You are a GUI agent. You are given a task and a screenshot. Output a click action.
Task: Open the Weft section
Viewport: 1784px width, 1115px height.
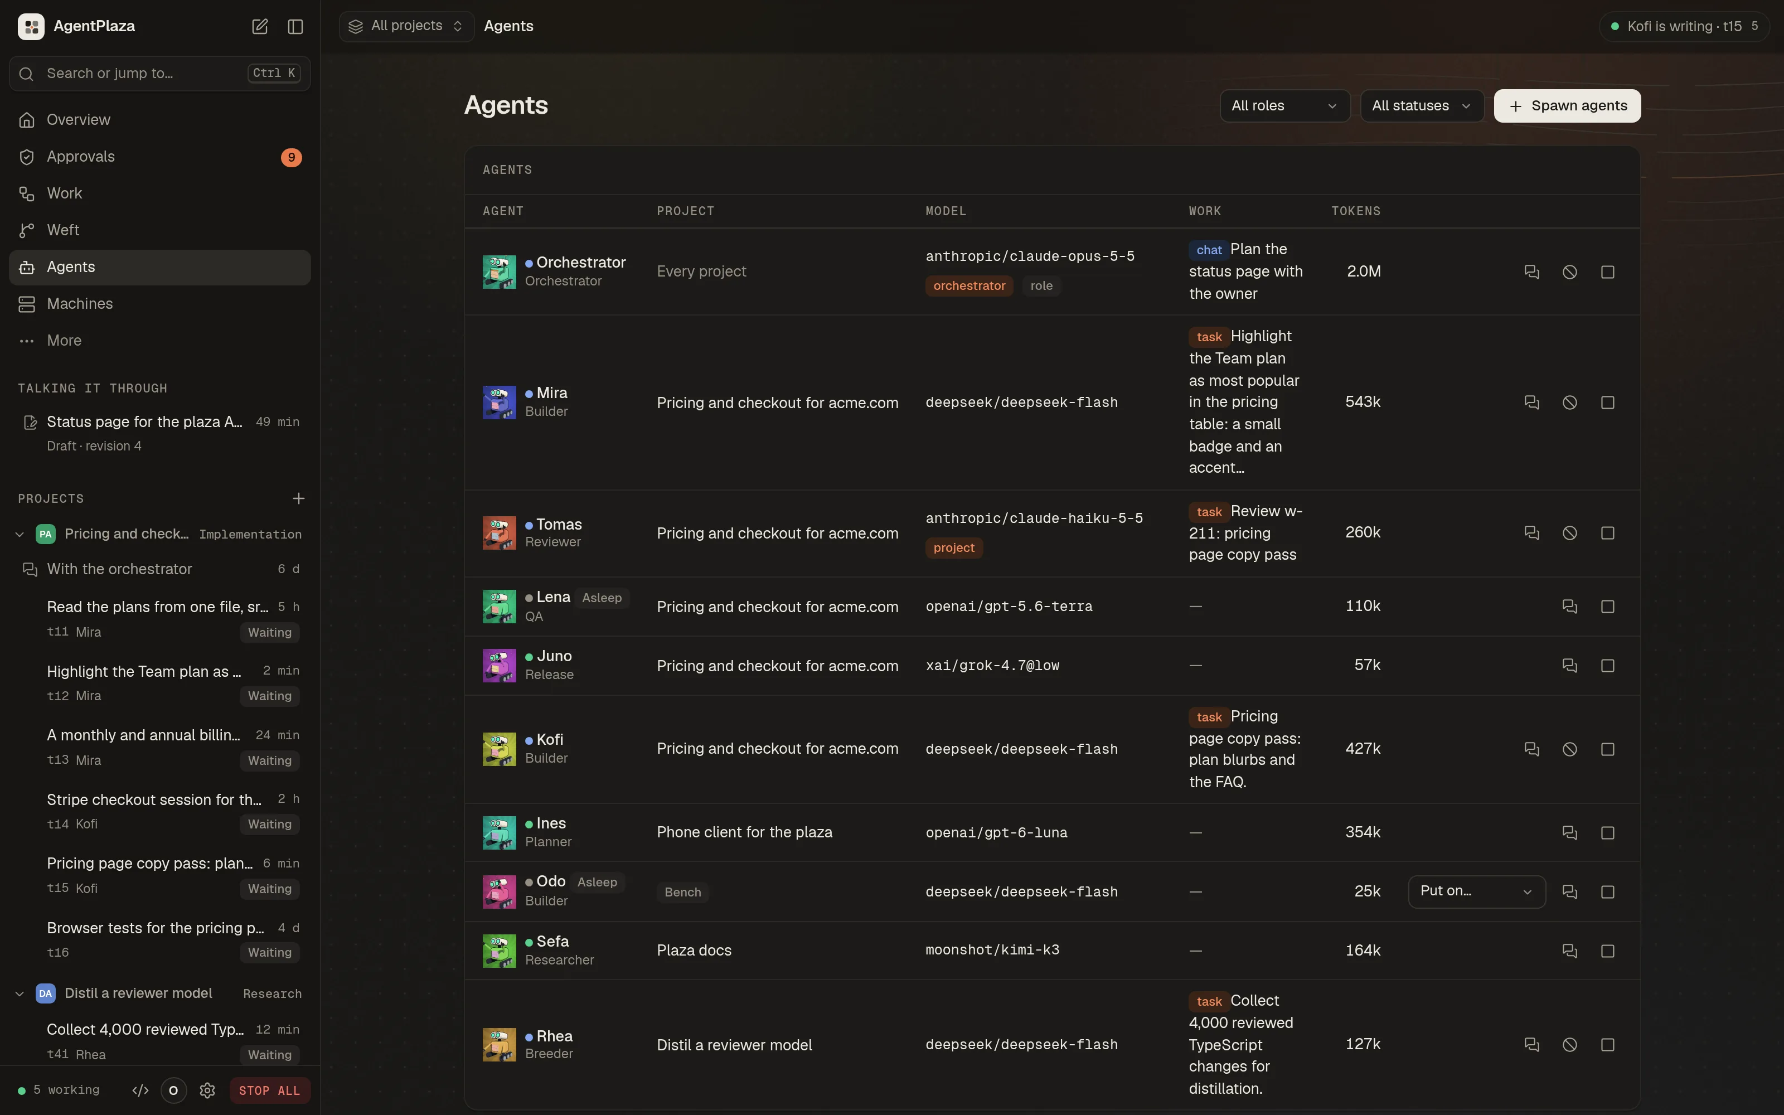(159, 231)
